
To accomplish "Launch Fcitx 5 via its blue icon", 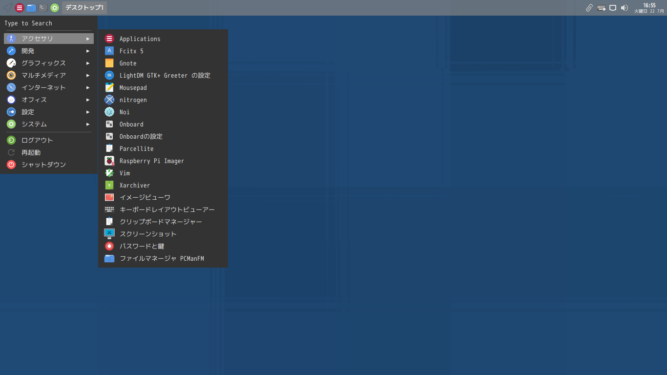I will [109, 51].
